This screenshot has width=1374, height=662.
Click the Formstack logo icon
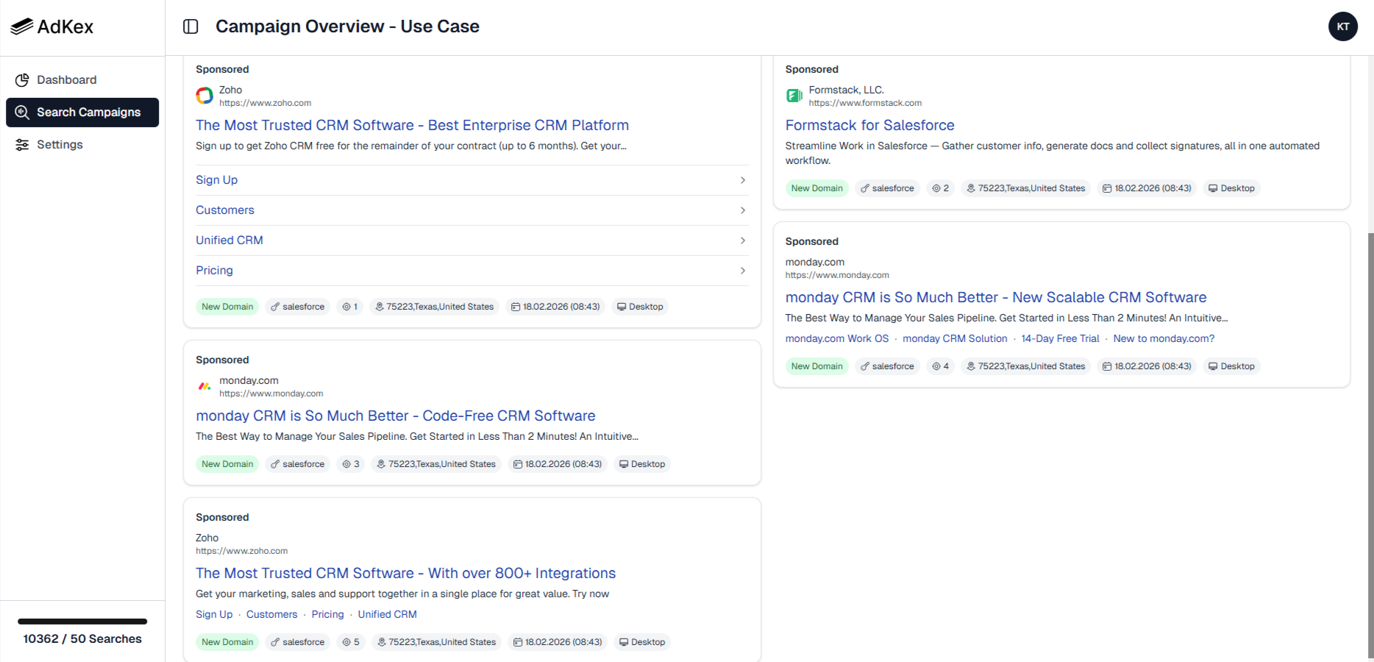coord(794,96)
